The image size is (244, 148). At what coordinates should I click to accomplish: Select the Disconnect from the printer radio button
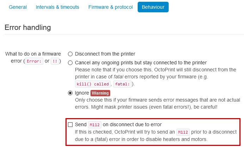point(70,54)
